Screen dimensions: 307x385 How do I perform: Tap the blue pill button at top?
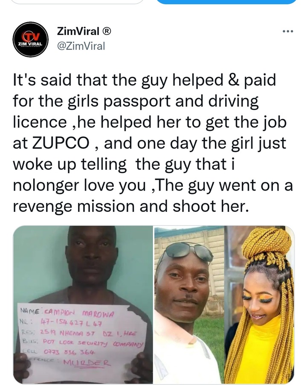226,2
